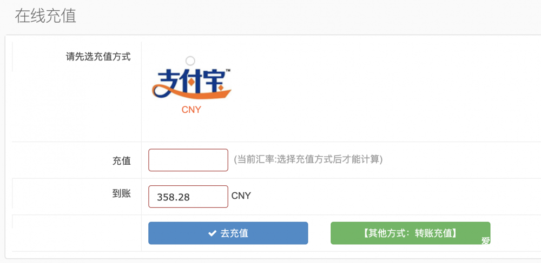Click the 在线充值 page heading
Viewport: 541px width, 263px height.
click(45, 16)
